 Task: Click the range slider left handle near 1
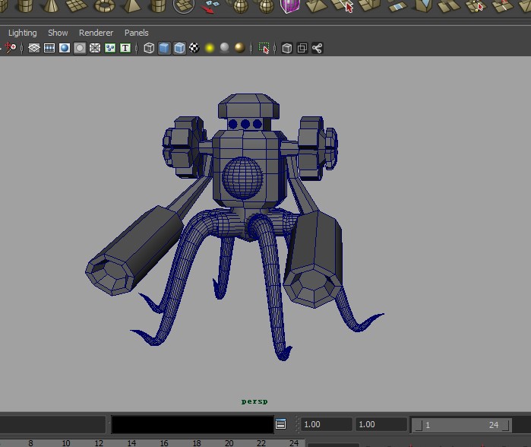pyautogui.click(x=419, y=425)
